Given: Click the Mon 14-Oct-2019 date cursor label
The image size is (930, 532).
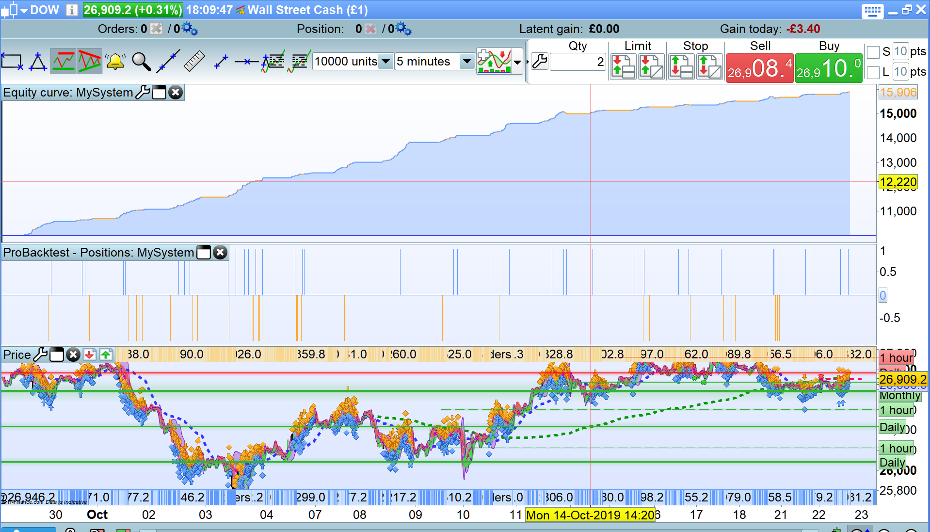Looking at the screenshot, I should [x=590, y=515].
